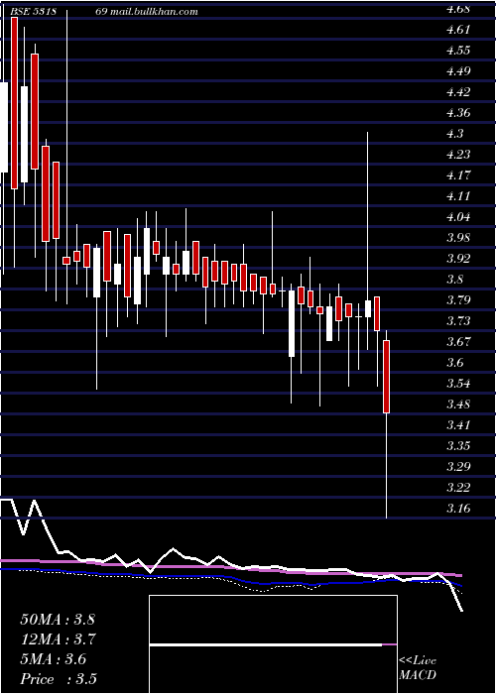Click the 3.54 axis value
The image size is (496, 694).
[459, 384]
